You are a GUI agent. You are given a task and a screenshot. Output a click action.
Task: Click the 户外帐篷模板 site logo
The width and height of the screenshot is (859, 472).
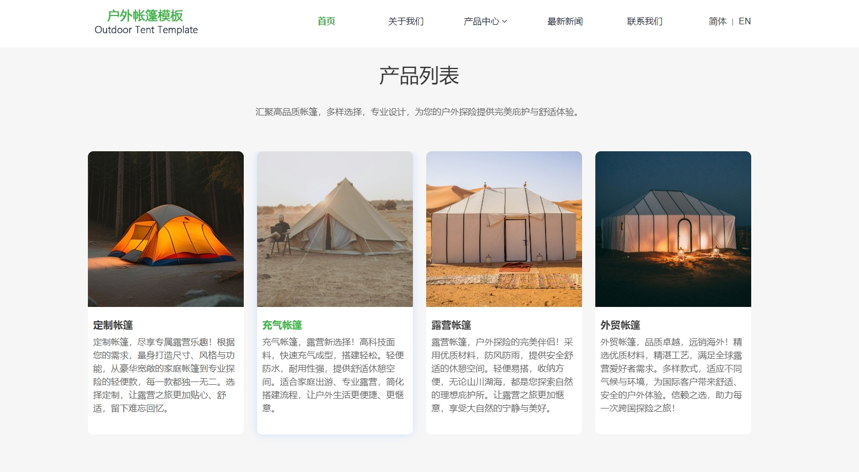click(146, 22)
